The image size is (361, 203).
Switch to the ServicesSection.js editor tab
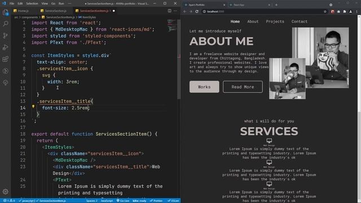[x=54, y=11]
